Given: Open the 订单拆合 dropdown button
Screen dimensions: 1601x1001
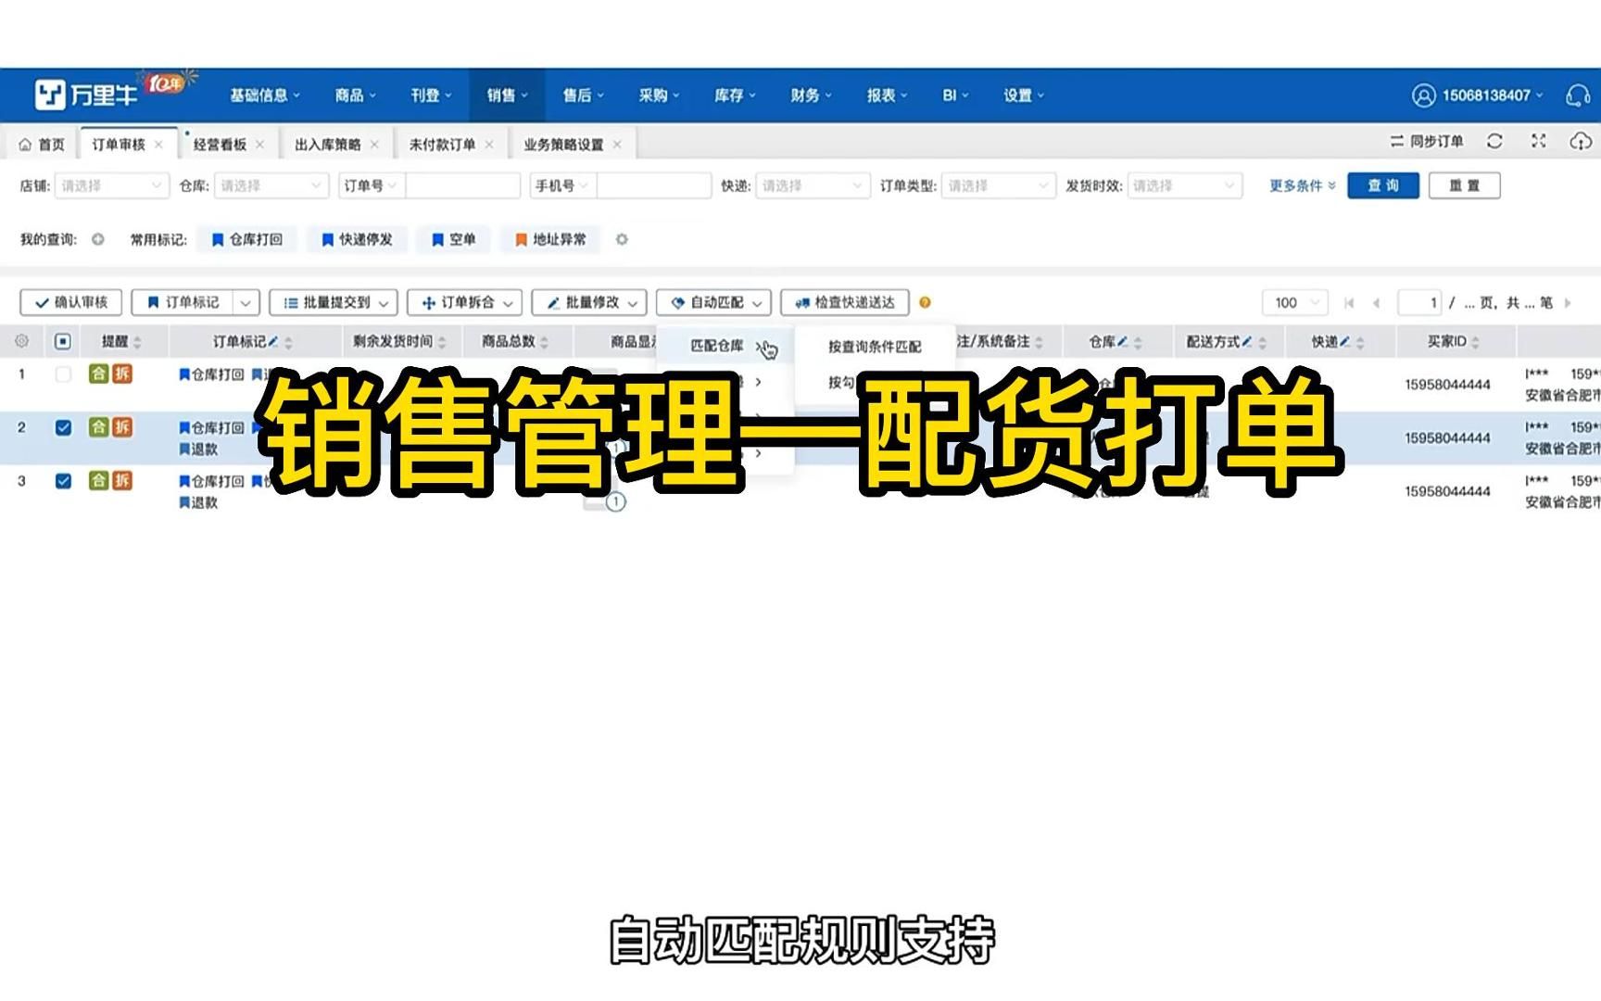Looking at the screenshot, I should point(464,303).
